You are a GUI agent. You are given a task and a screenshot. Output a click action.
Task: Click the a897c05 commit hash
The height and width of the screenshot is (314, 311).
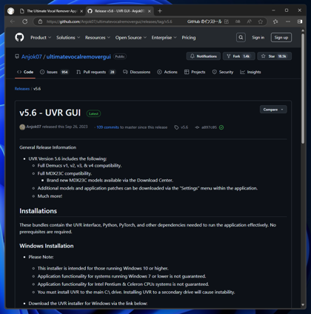point(209,127)
